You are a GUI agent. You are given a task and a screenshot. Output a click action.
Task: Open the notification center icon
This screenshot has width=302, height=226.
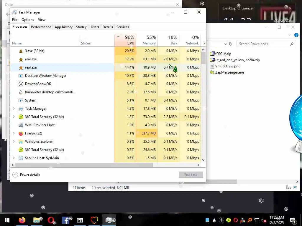pyautogui.click(x=292, y=220)
